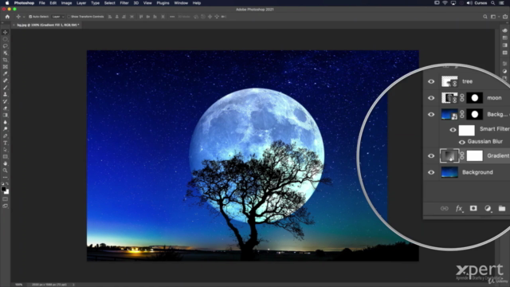Select the Dodge tool

pyautogui.click(x=6, y=129)
